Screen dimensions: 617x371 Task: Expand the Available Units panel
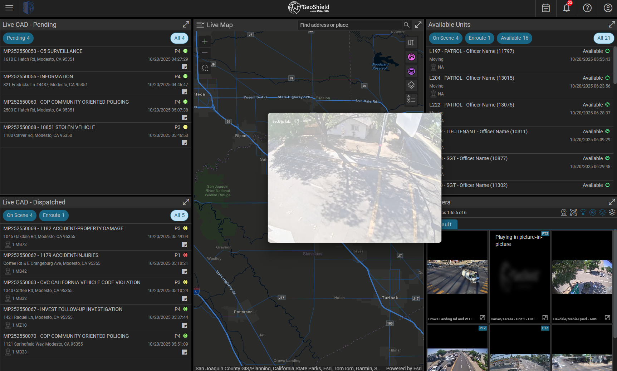612,24
